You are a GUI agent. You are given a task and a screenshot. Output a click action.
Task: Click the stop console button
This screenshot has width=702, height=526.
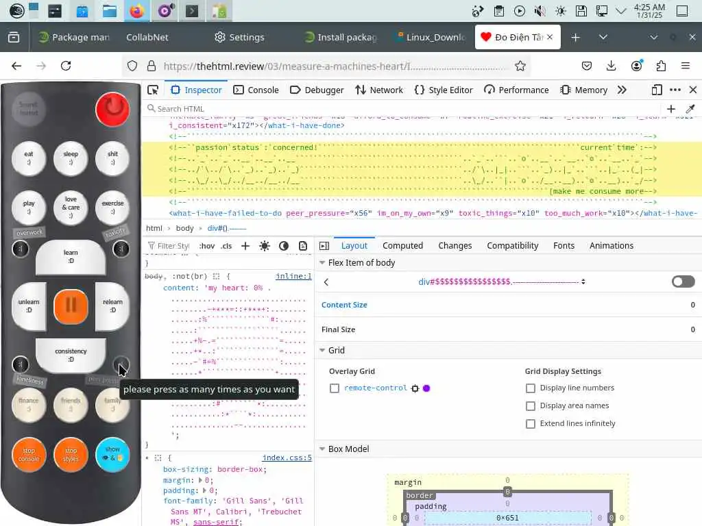29,455
